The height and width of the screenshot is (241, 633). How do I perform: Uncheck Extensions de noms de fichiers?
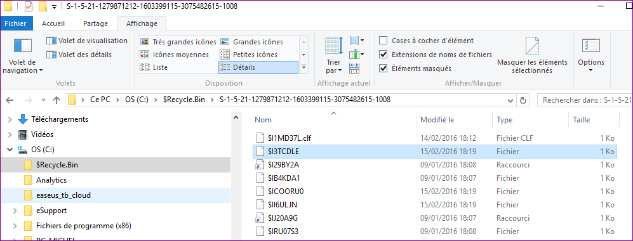(x=383, y=55)
